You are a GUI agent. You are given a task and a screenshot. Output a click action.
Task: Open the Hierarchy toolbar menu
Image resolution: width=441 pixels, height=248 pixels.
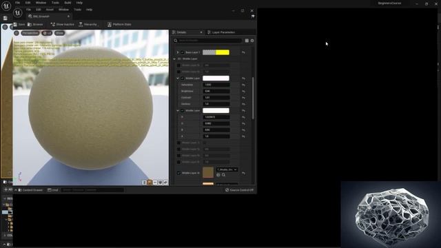pyautogui.click(x=88, y=25)
